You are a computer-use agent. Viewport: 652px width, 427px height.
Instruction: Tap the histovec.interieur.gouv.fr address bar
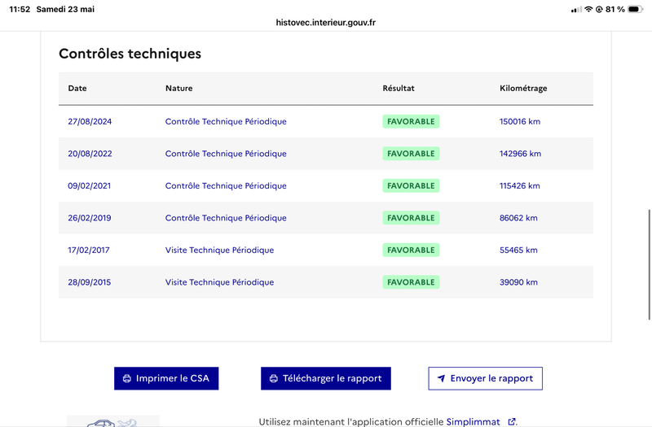point(325,23)
